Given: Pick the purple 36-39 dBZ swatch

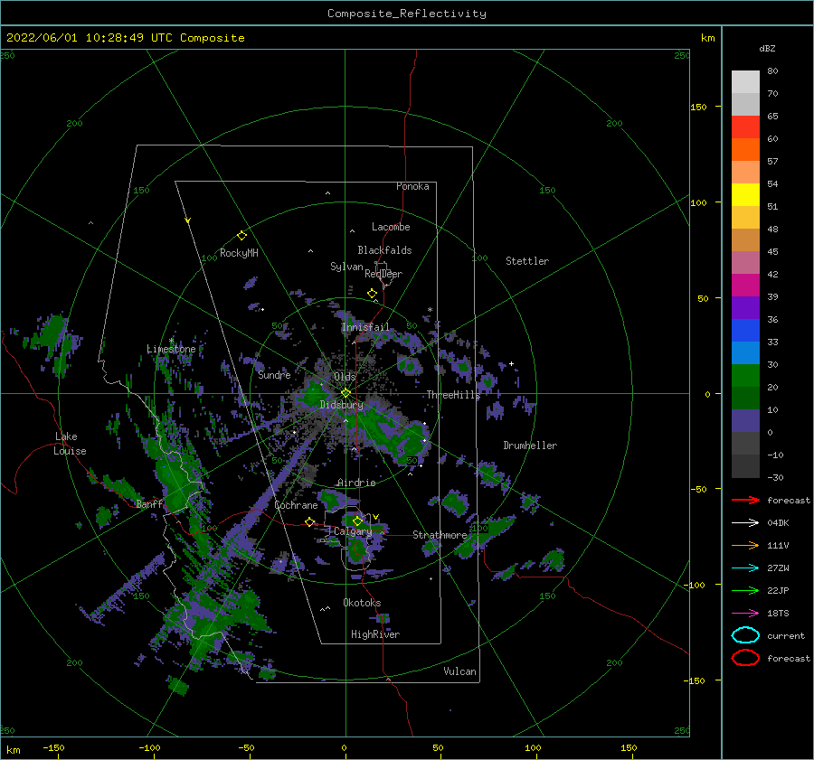Looking at the screenshot, I should [745, 308].
